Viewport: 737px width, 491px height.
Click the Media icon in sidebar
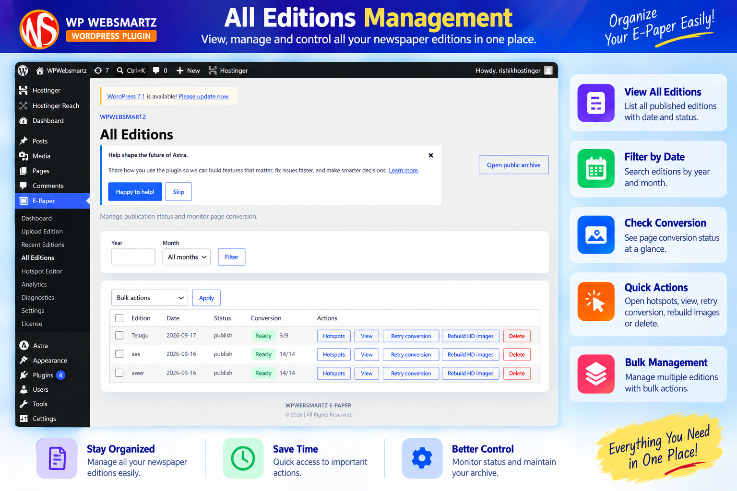(23, 156)
